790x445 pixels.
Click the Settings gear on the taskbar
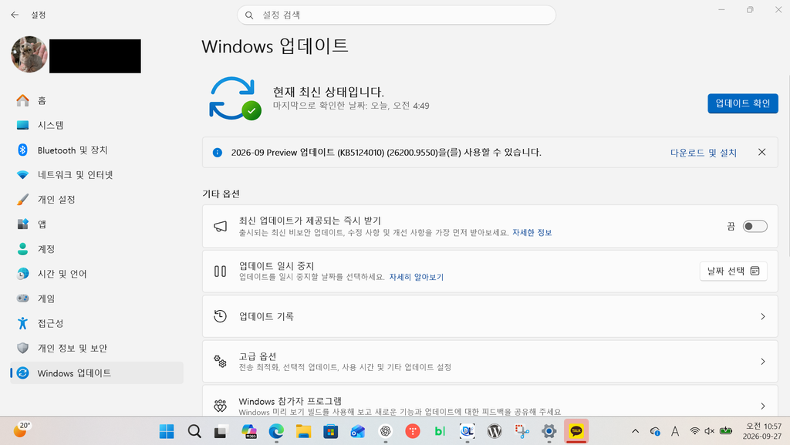[549, 431]
